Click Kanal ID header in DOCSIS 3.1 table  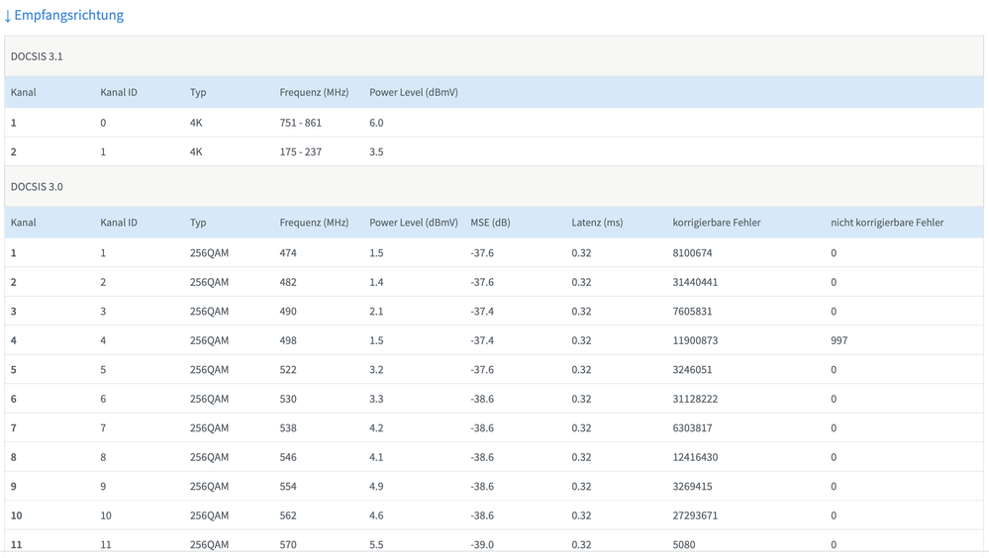(x=119, y=92)
